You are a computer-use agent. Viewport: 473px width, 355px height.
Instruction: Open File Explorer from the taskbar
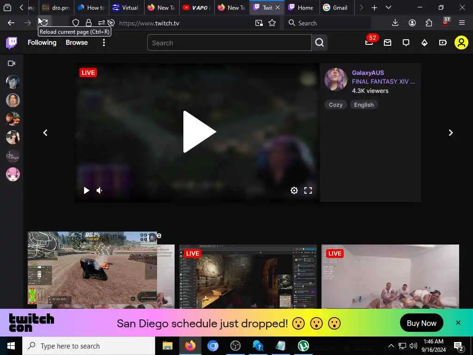tap(167, 346)
